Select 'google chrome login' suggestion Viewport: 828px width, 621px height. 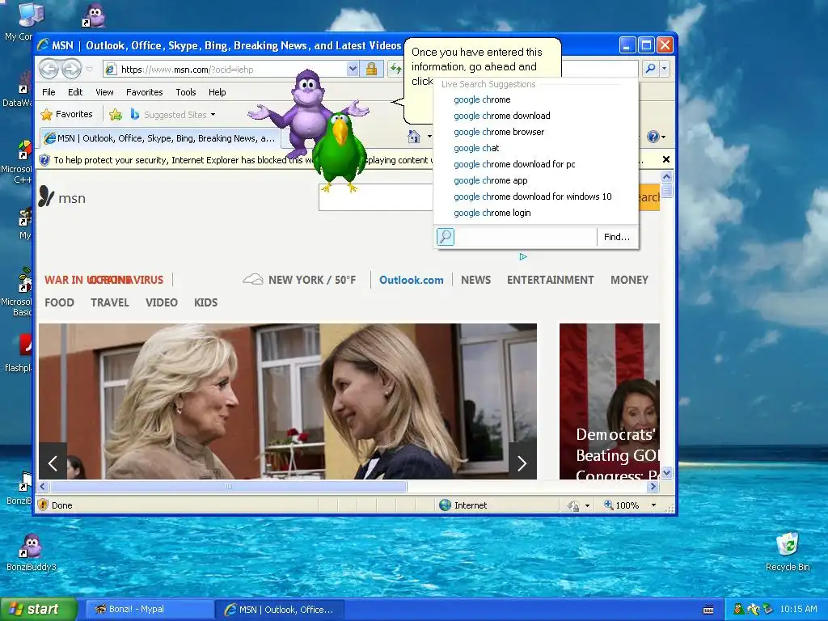492,213
